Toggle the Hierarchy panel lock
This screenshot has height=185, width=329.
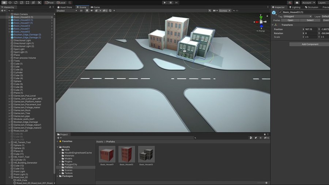tap(50, 7)
